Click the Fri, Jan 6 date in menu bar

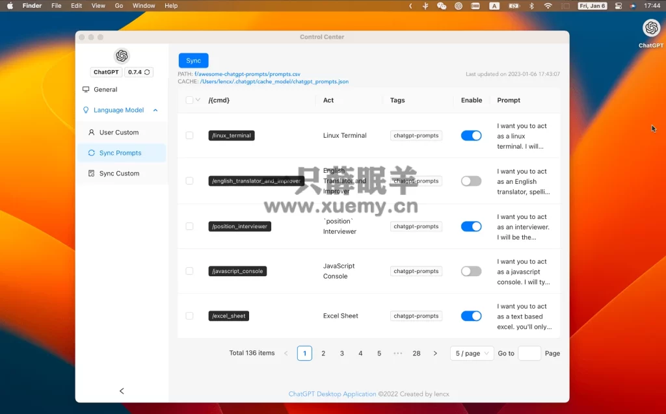593,6
